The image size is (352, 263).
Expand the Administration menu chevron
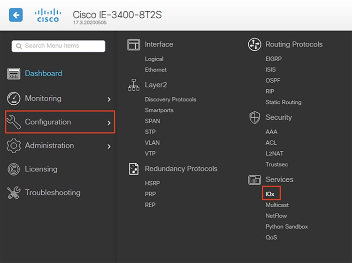(109, 147)
